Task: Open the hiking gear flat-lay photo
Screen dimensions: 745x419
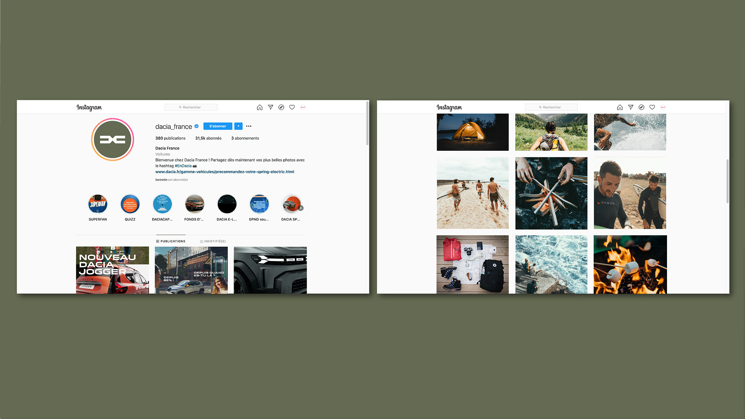Action: (473, 264)
